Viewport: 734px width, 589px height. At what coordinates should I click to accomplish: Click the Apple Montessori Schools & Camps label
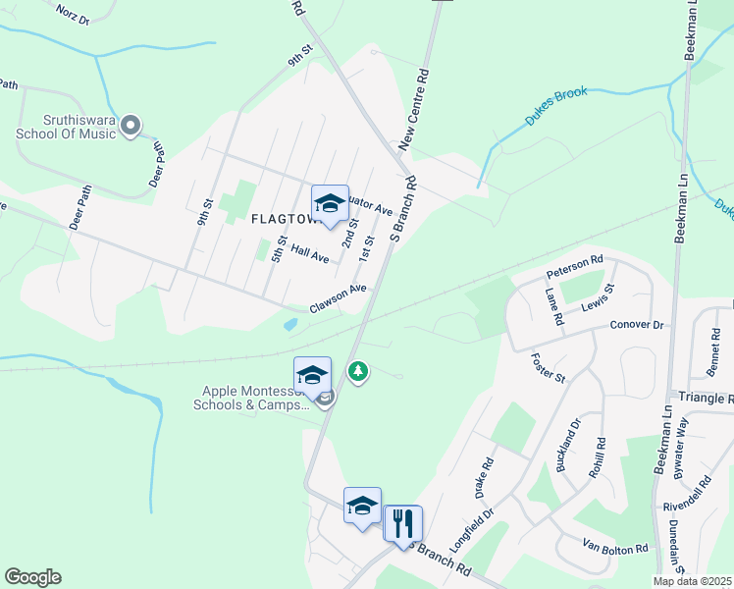(x=251, y=398)
